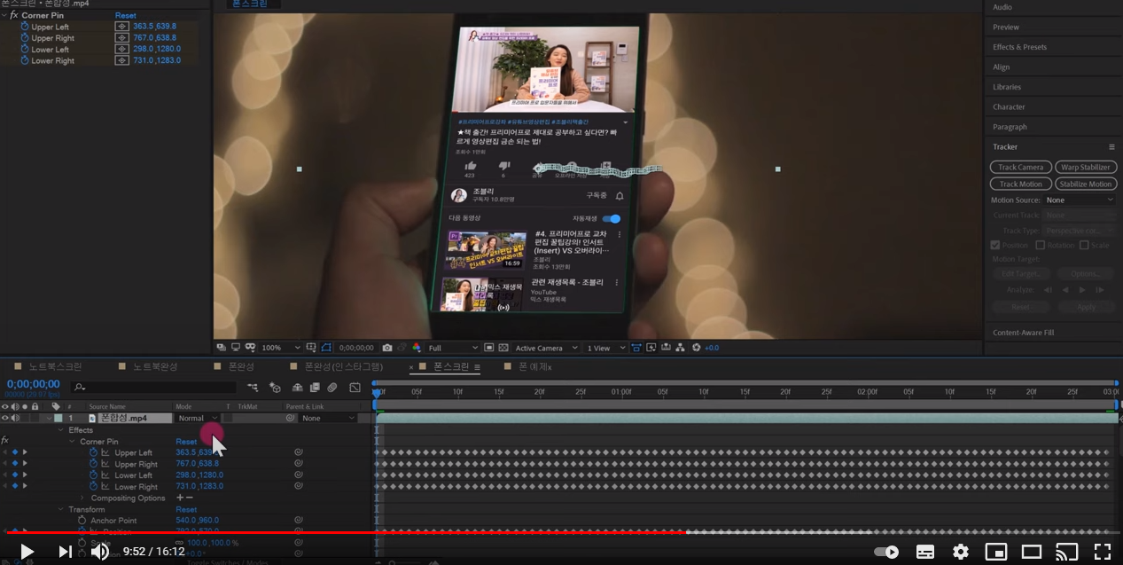1123x565 pixels.
Task: Skip to next YouTube video
Action: point(65,552)
